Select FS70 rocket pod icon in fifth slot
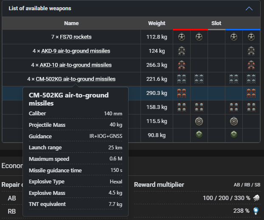The height and width of the screenshot is (220, 264). (251, 37)
